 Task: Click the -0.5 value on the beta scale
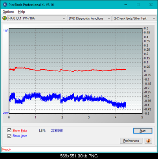(147, 113)
